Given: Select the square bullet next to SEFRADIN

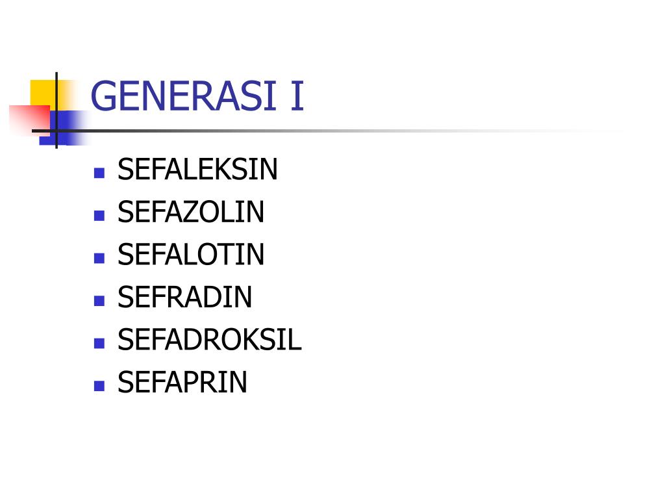Looking at the screenshot, I should click(99, 301).
